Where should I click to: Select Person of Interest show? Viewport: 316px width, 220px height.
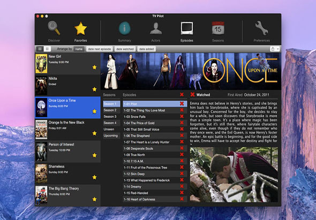click(67, 151)
